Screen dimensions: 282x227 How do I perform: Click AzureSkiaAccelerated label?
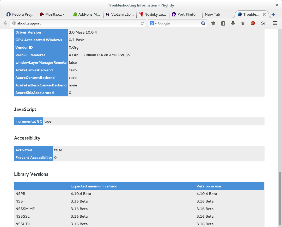click(34, 93)
